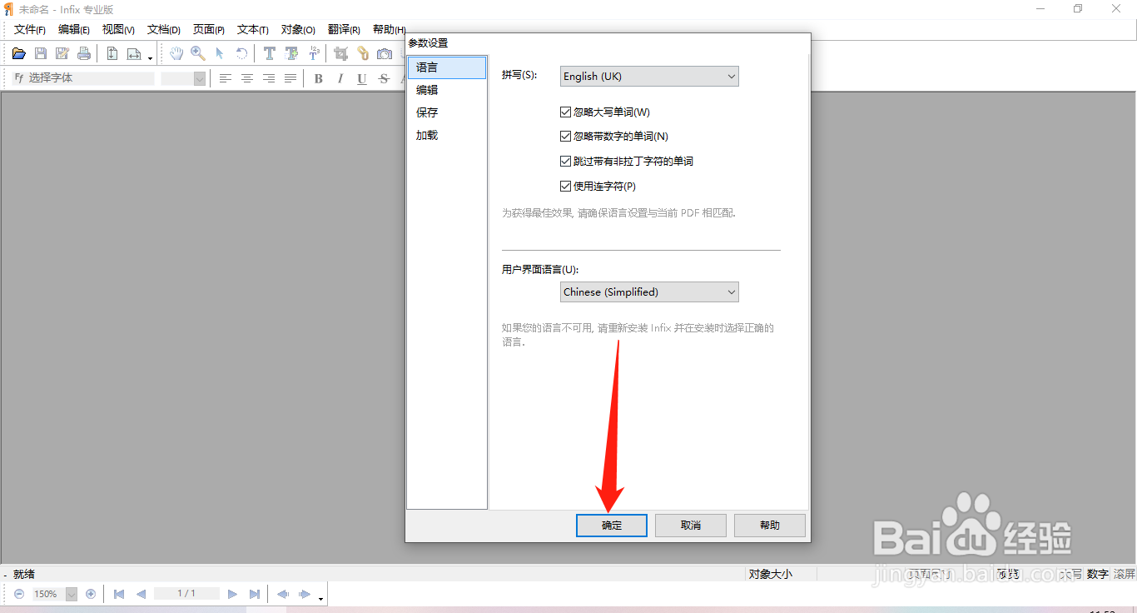Screen dimensions: 1137x613
Task: Select 保存 category in settings list
Action: (x=447, y=112)
